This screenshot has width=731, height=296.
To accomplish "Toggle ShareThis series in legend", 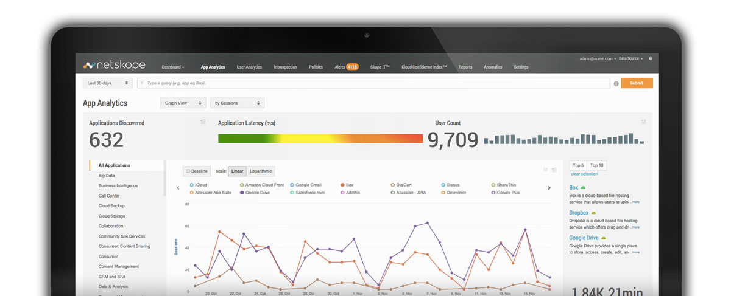I will coord(504,185).
